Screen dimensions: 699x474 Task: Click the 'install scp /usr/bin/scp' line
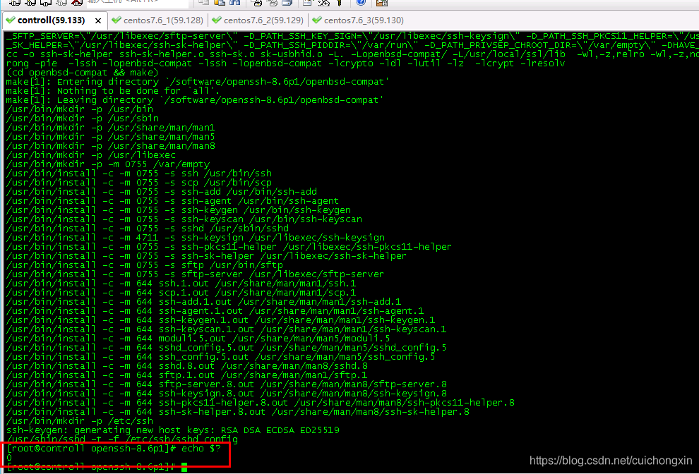(x=138, y=183)
